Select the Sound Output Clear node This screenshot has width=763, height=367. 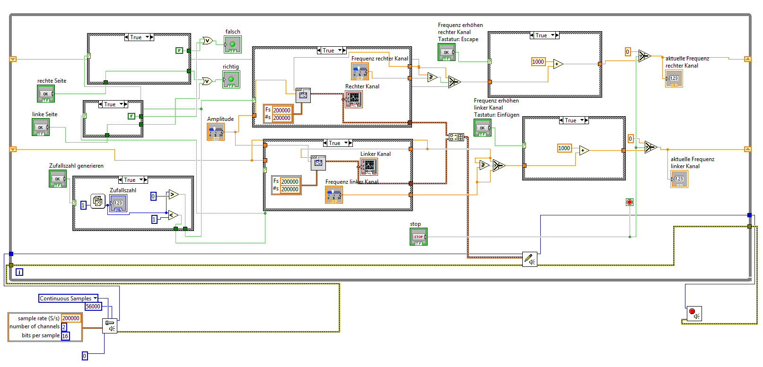(x=694, y=314)
